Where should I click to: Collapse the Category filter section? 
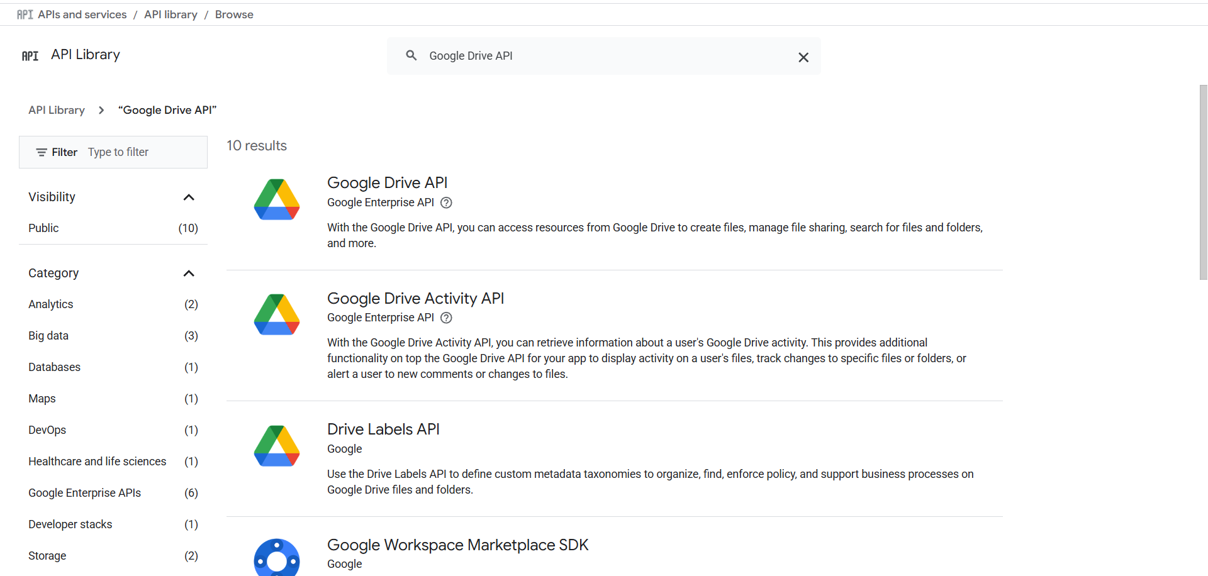189,274
